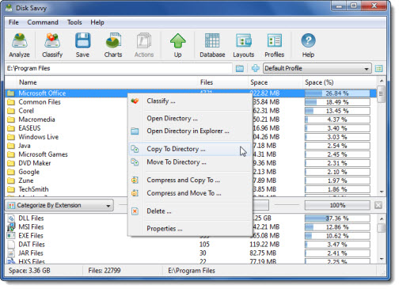Select the HXS Files category row

pyautogui.click(x=191, y=261)
